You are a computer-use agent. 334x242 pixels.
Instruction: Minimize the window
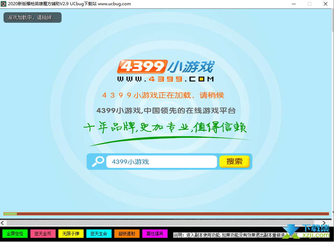click(x=294, y=4)
